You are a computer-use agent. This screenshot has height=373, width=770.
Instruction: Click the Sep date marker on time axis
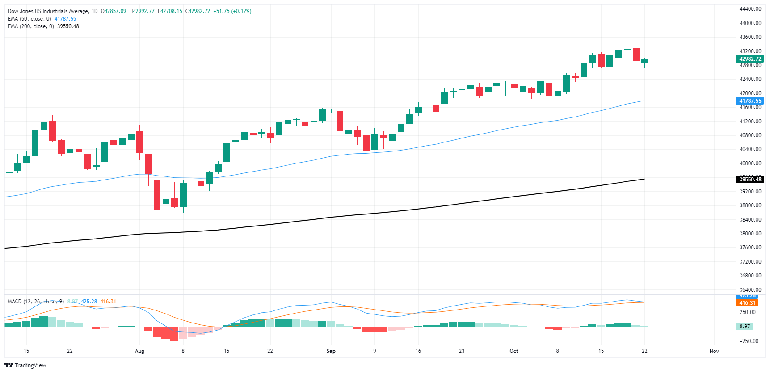tap(331, 351)
